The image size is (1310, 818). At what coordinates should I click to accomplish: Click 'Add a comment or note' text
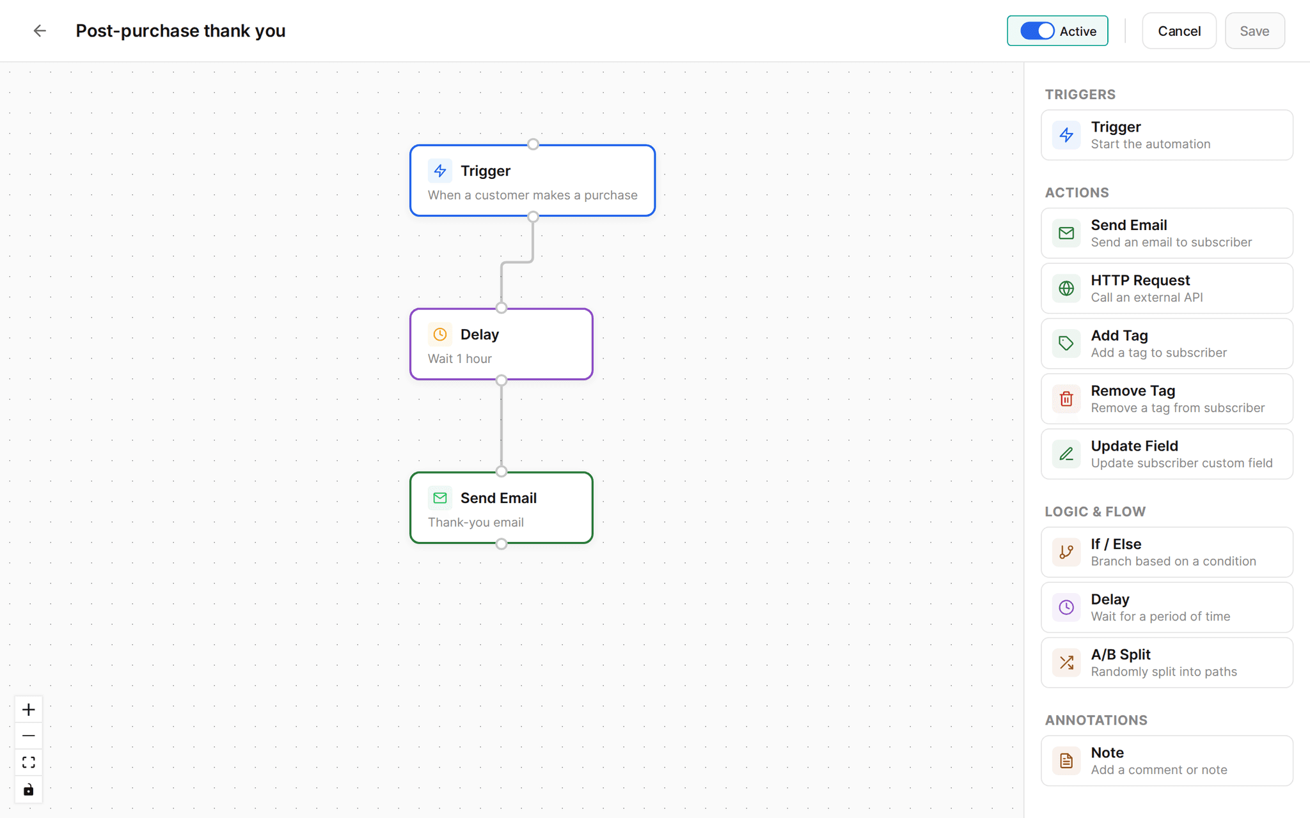pyautogui.click(x=1158, y=769)
